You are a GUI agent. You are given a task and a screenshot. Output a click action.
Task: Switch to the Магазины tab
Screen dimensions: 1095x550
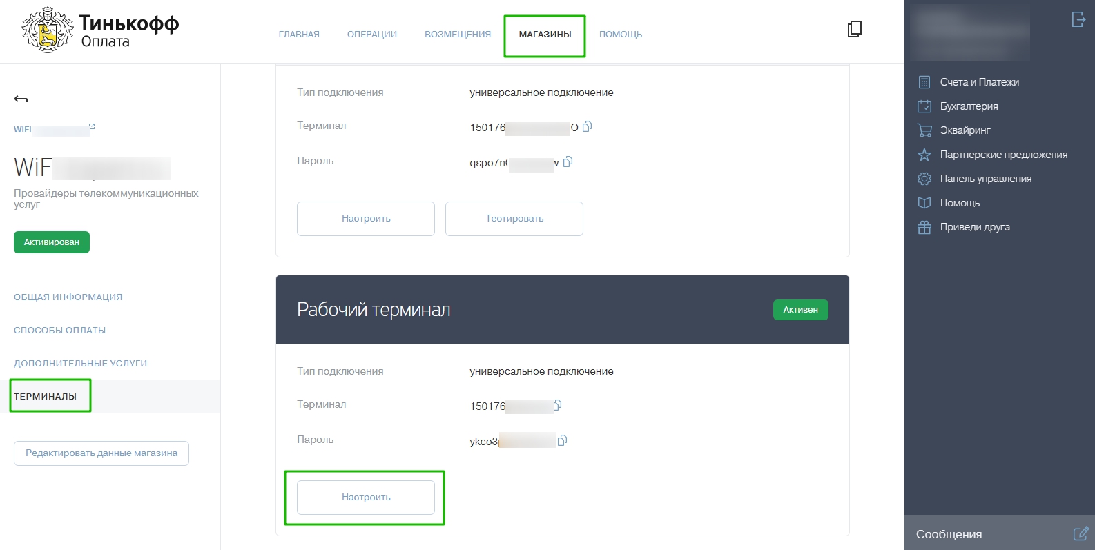click(545, 35)
